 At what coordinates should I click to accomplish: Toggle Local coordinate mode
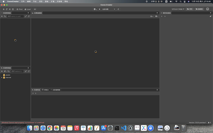[x=27, y=9]
